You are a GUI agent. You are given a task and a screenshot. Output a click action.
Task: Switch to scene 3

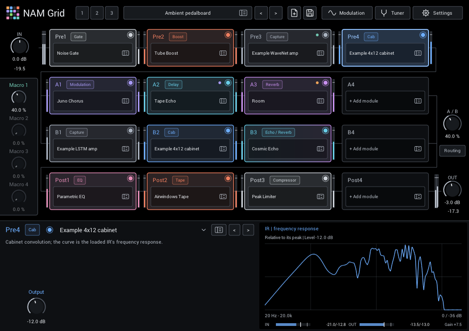(x=112, y=13)
